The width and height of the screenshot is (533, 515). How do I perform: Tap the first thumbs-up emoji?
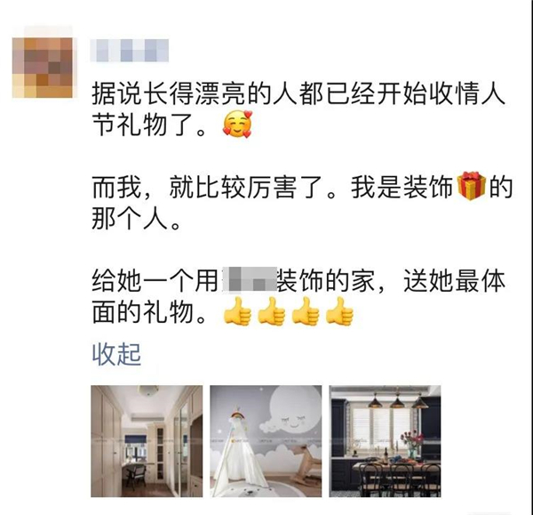click(237, 311)
